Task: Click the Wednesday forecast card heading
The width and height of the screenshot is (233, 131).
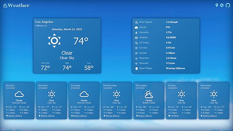Action: pyautogui.click(x=110, y=85)
